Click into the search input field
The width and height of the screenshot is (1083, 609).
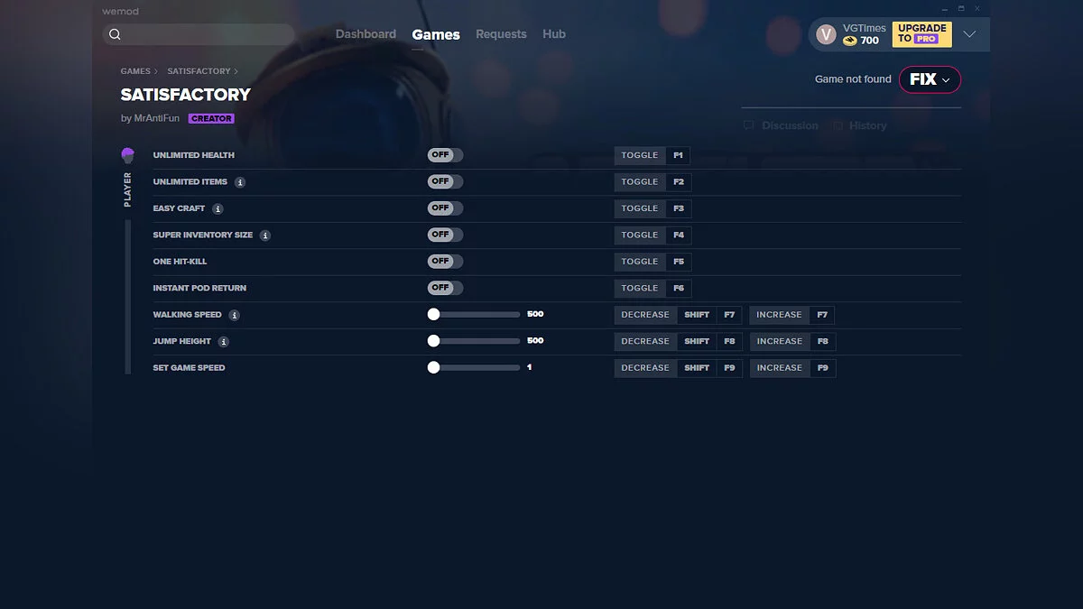click(x=199, y=34)
